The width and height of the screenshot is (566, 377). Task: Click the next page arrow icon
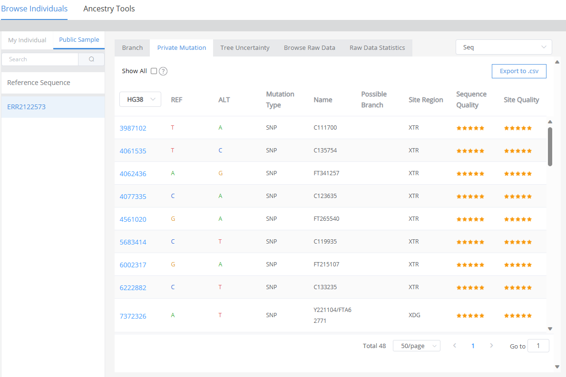click(x=491, y=346)
